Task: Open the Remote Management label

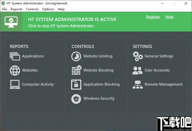Action: 163,84
